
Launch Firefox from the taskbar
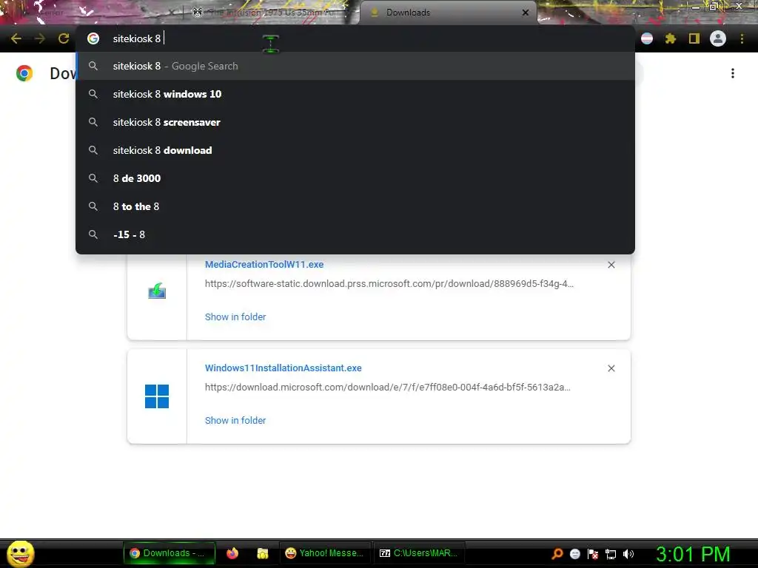coord(232,553)
